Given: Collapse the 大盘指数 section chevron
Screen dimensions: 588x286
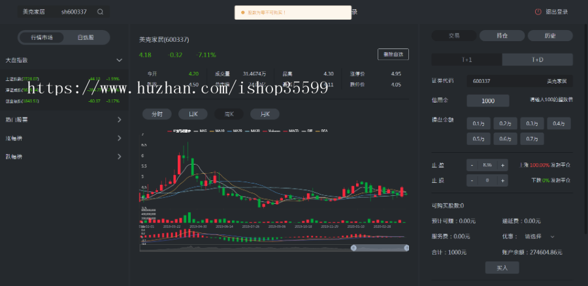Looking at the screenshot, I should (120, 60).
